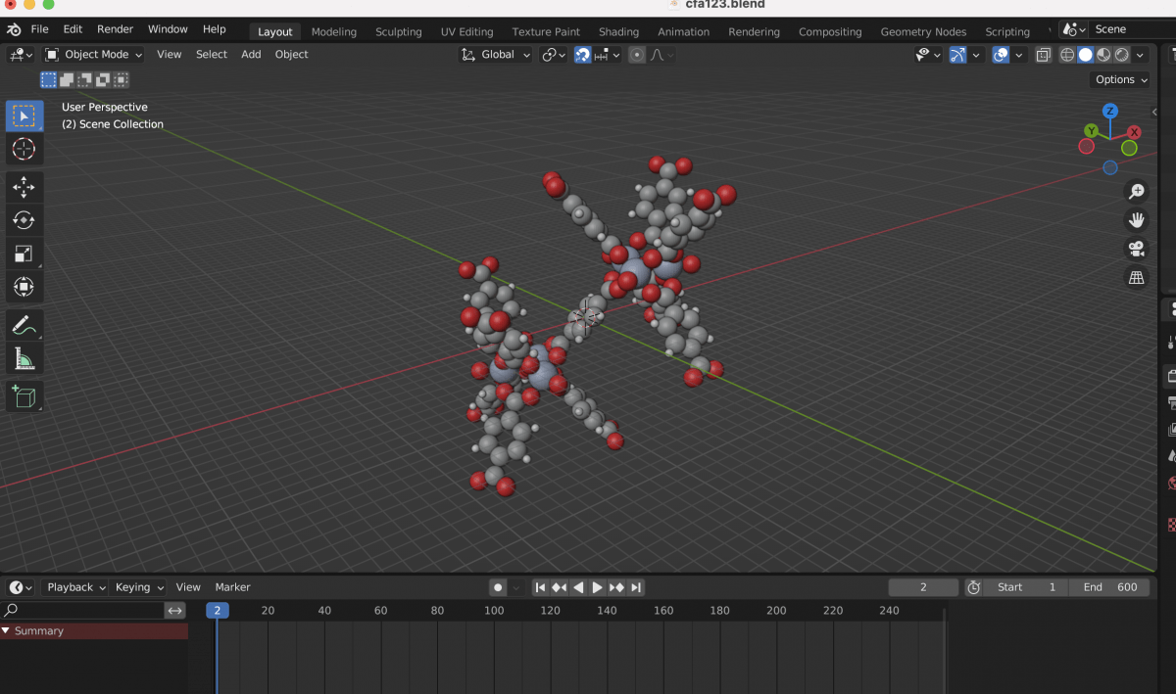Image resolution: width=1176 pixels, height=694 pixels.
Task: Jump to the timeline end frame
Action: (636, 587)
